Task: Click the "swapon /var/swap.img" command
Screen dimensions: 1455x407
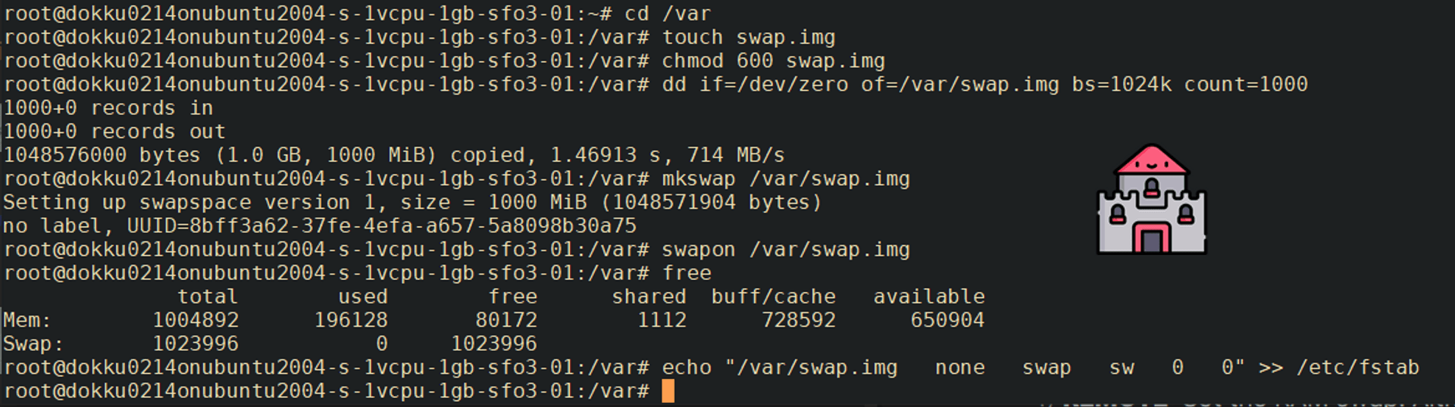Action: point(785,249)
